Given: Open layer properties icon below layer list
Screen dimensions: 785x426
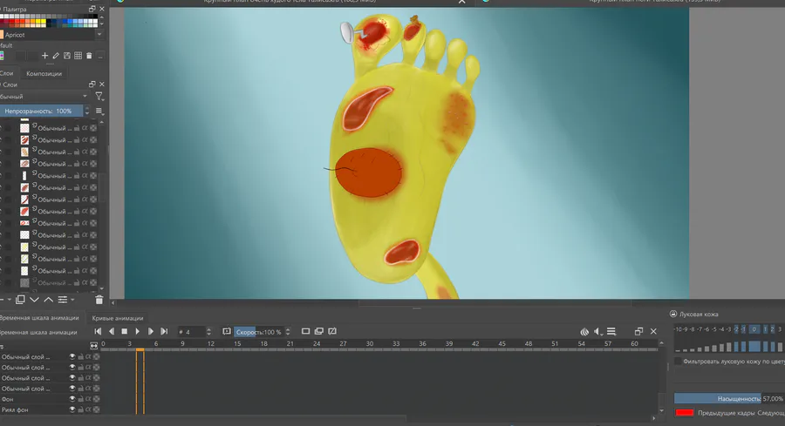Looking at the screenshot, I should [62, 300].
